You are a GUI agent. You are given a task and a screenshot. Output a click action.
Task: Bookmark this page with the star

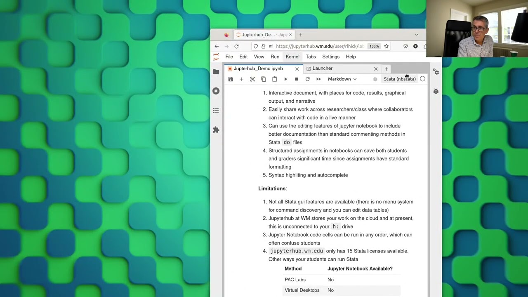click(x=386, y=46)
